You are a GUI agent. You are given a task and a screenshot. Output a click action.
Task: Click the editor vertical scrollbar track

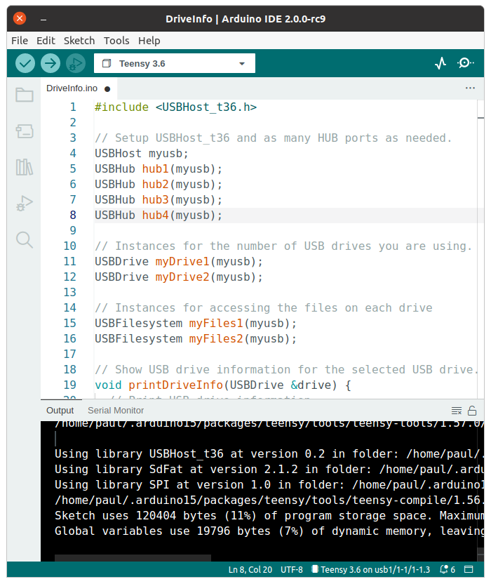pyautogui.click(x=480, y=248)
